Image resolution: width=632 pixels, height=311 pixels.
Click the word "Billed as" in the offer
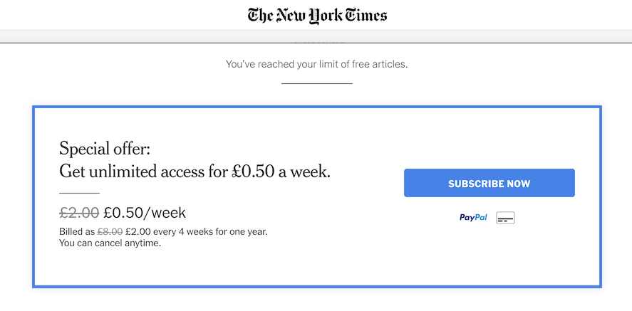[77, 231]
